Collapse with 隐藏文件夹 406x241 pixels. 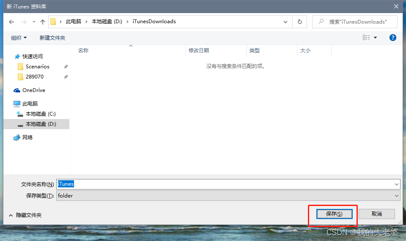point(25,215)
